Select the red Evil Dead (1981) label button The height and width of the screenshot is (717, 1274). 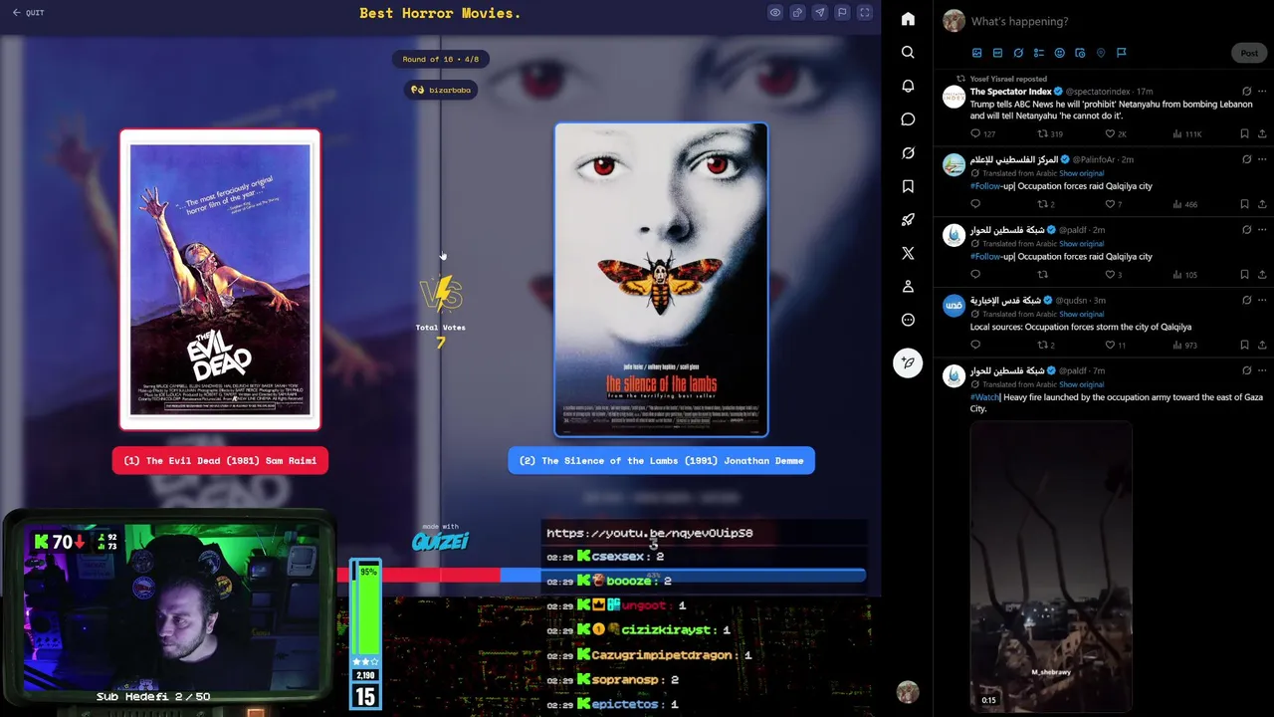click(x=220, y=461)
